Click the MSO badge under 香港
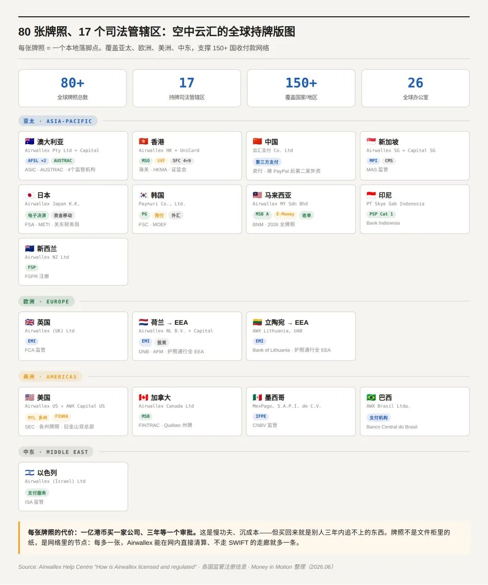The width and height of the screenshot is (488, 585). (145, 161)
